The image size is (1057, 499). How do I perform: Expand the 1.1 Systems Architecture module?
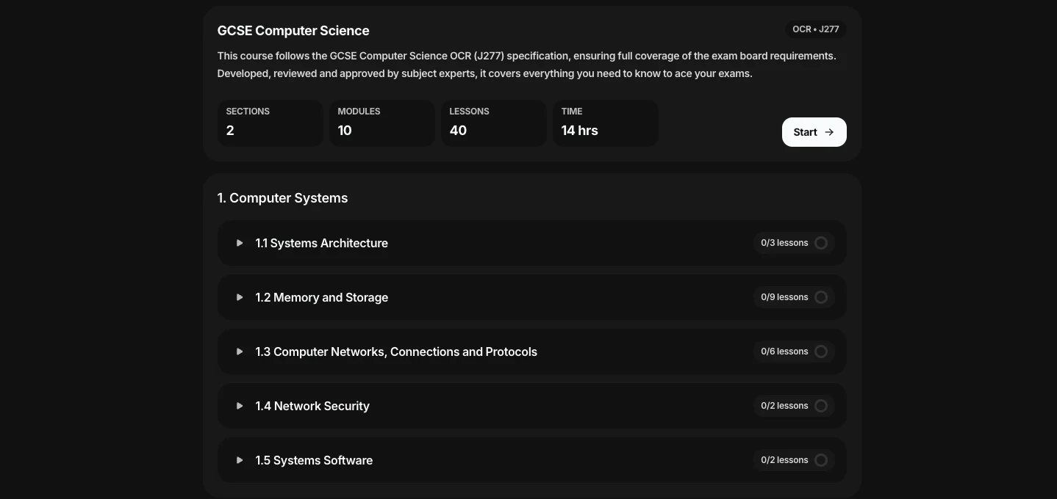pos(531,243)
